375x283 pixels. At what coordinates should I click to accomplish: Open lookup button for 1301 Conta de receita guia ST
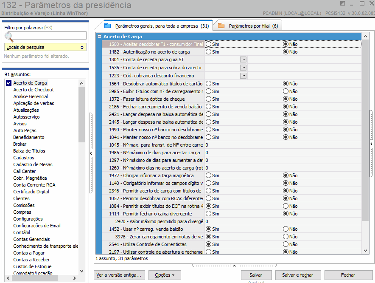[243, 59]
